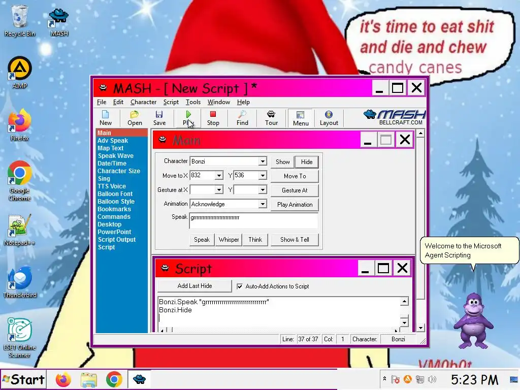Click the Move To button
This screenshot has height=390, width=520.
[x=295, y=176]
